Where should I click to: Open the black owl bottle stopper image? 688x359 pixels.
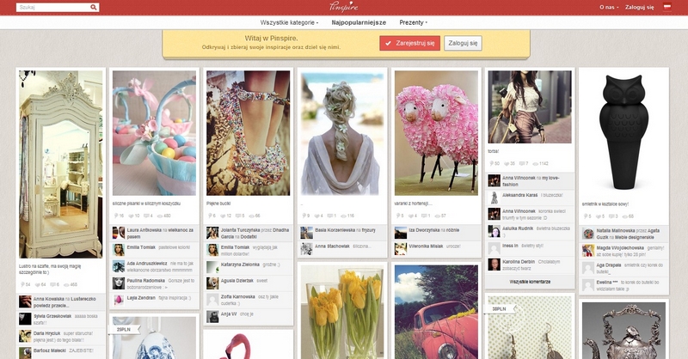click(x=623, y=133)
